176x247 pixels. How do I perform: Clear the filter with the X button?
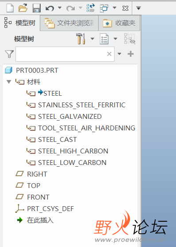pos(109,54)
